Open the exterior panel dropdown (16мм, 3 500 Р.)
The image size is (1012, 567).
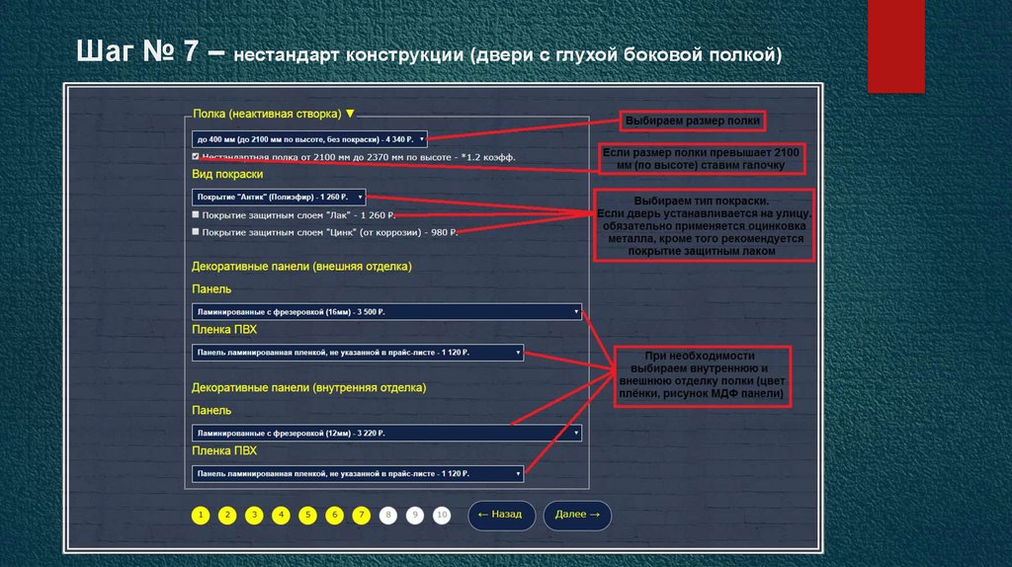[x=386, y=311]
